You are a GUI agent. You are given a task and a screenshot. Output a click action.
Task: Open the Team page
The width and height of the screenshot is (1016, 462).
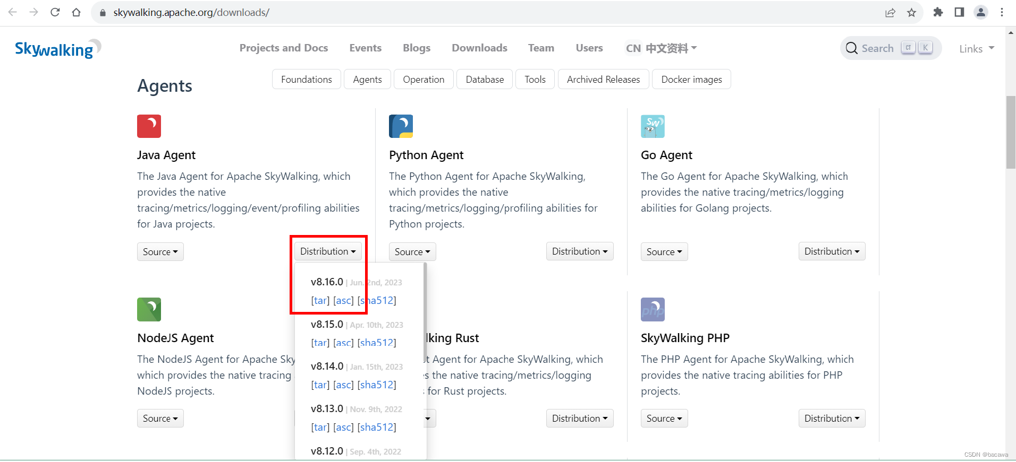pos(541,48)
